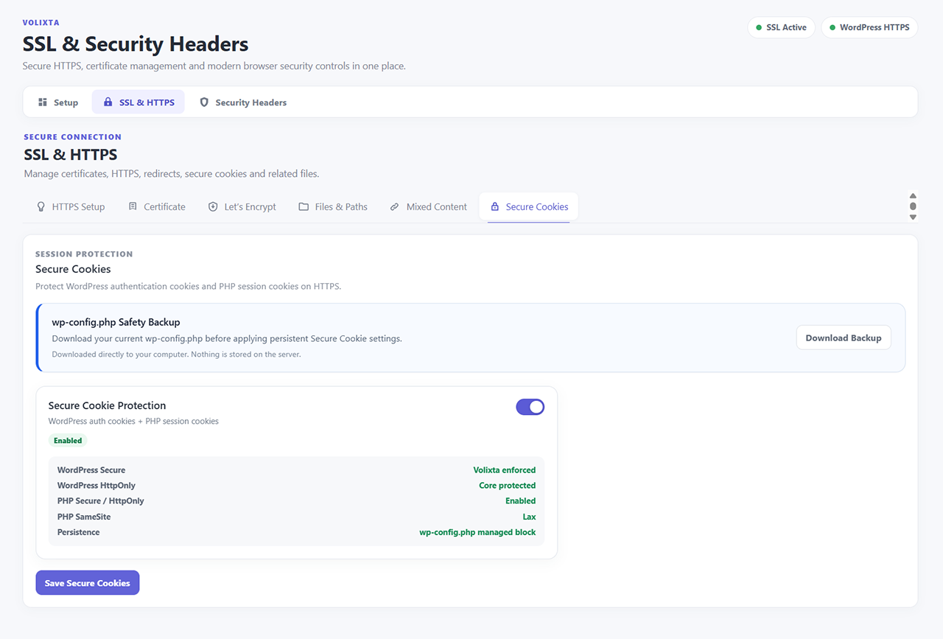
Task: Go to Let's Encrypt sub-tab
Action: pyautogui.click(x=242, y=207)
